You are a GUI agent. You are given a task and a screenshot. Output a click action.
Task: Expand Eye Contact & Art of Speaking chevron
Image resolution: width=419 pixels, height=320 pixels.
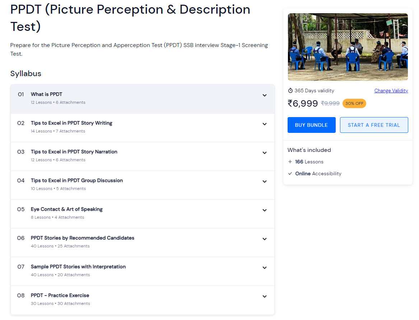click(x=265, y=210)
